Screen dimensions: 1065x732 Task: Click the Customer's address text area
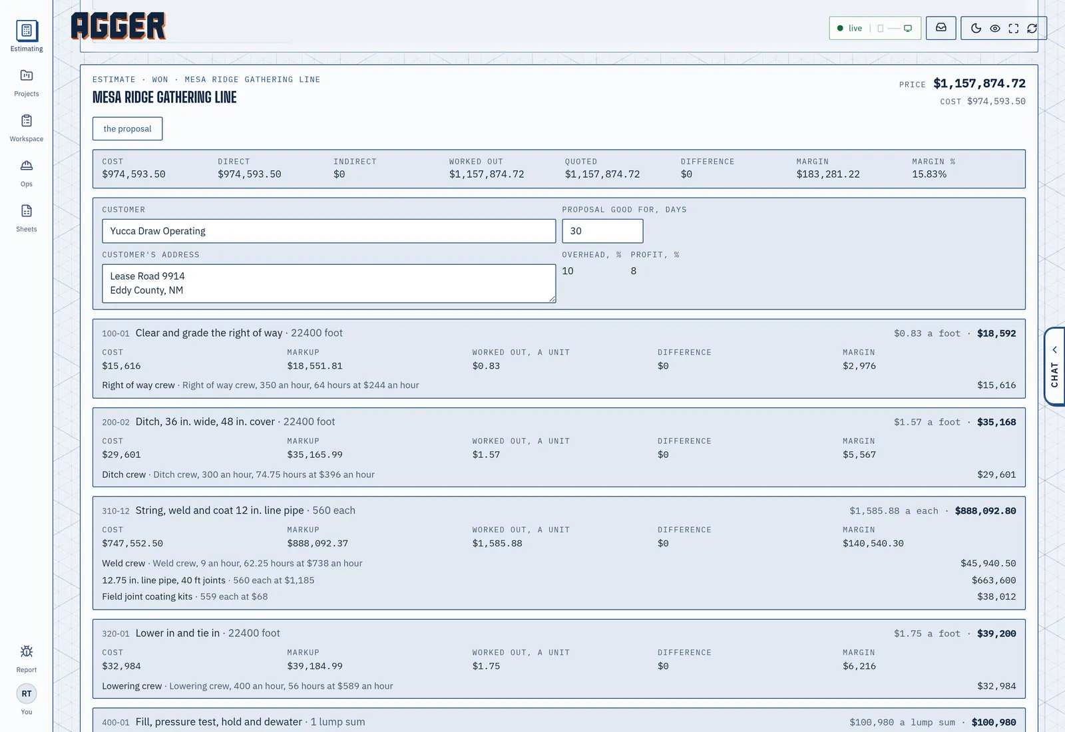pyautogui.click(x=329, y=283)
